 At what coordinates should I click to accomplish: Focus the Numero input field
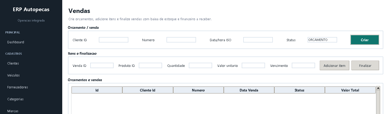(x=181, y=40)
